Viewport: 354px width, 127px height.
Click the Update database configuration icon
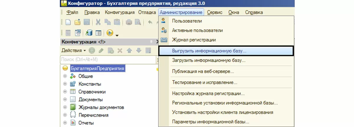[x=89, y=33]
